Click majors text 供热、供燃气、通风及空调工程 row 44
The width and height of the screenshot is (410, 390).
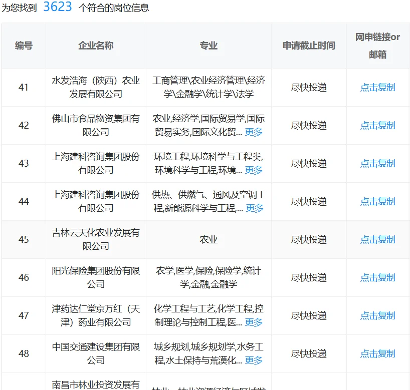pyautogui.click(x=209, y=201)
